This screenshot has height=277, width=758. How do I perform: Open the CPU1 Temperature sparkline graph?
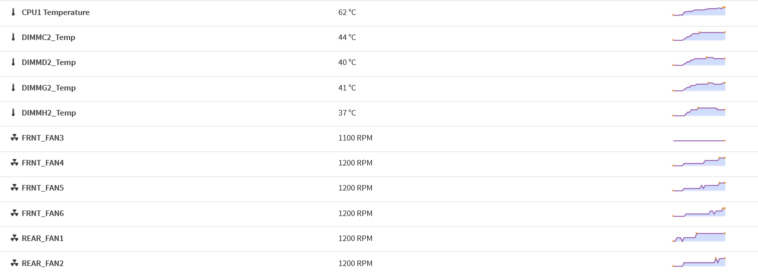tap(699, 11)
